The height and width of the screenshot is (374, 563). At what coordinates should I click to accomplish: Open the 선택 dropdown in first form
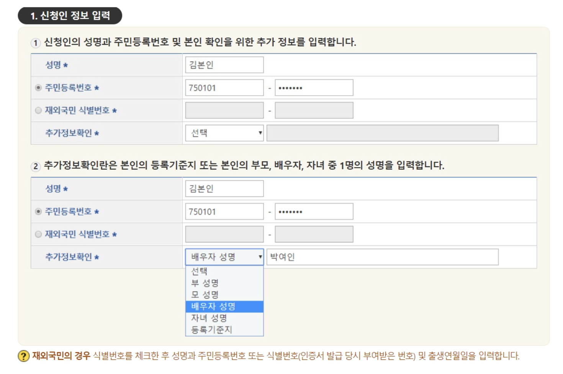coord(224,133)
